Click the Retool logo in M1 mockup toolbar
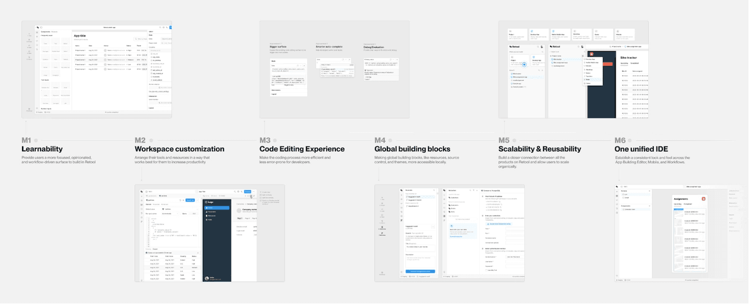The height and width of the screenshot is (304, 749). [38, 27]
